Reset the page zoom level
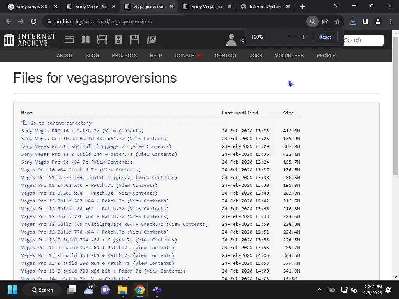 (x=325, y=37)
